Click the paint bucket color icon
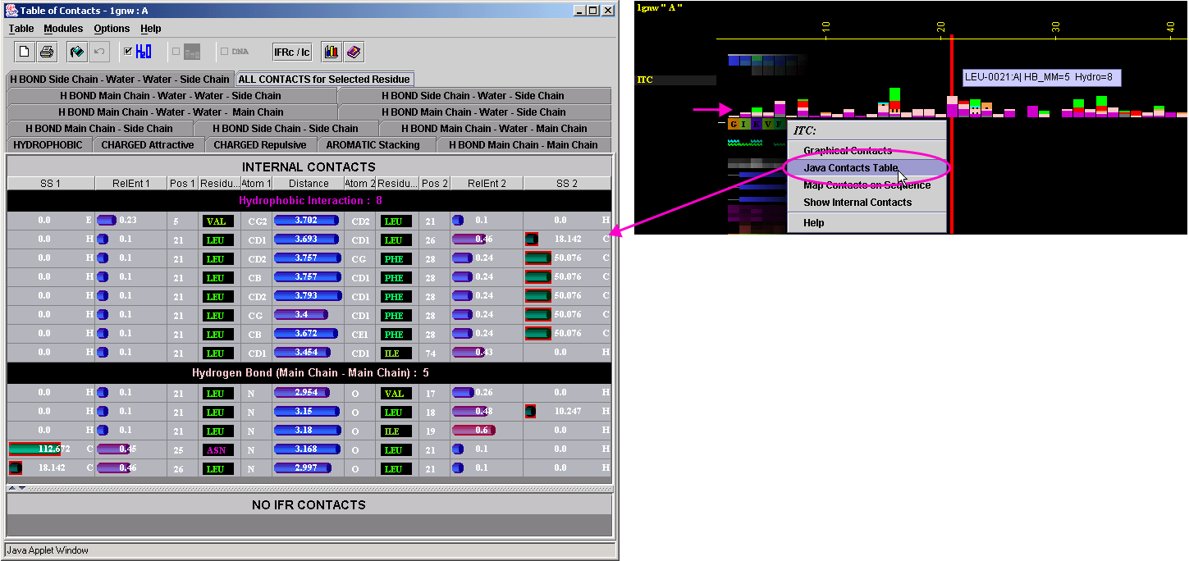The height and width of the screenshot is (561, 1189). [76, 52]
